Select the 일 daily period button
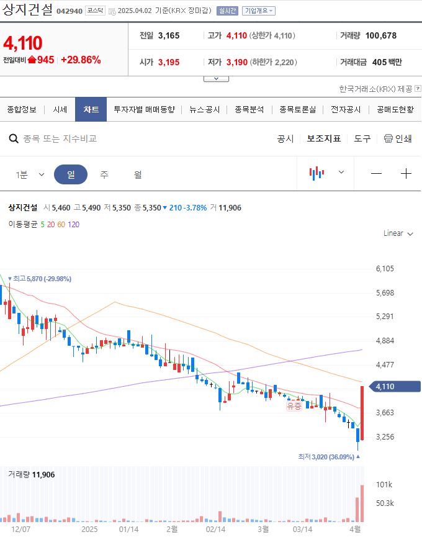Image resolution: width=422 pixels, height=550 pixels. coord(71,174)
